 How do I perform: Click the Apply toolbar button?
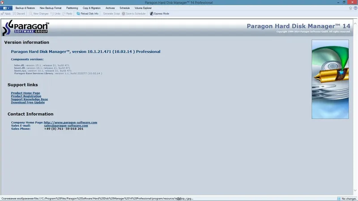coord(6,14)
